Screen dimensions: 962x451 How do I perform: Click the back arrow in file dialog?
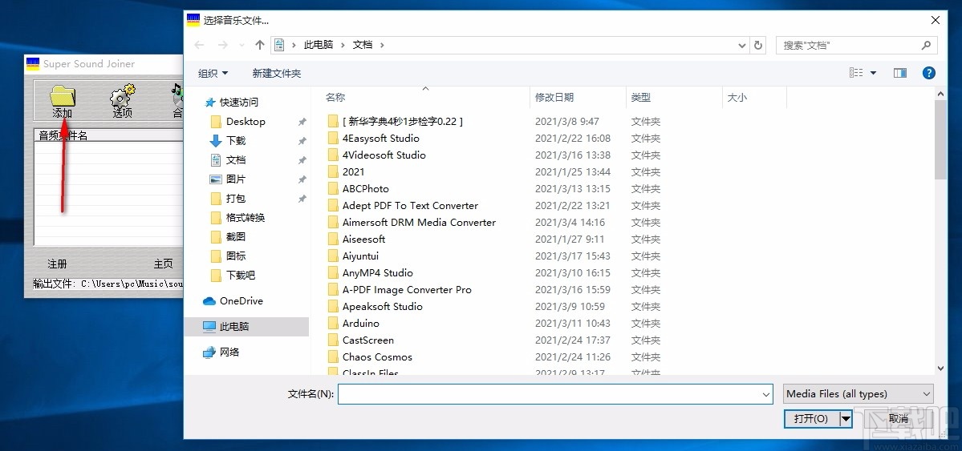pos(199,45)
